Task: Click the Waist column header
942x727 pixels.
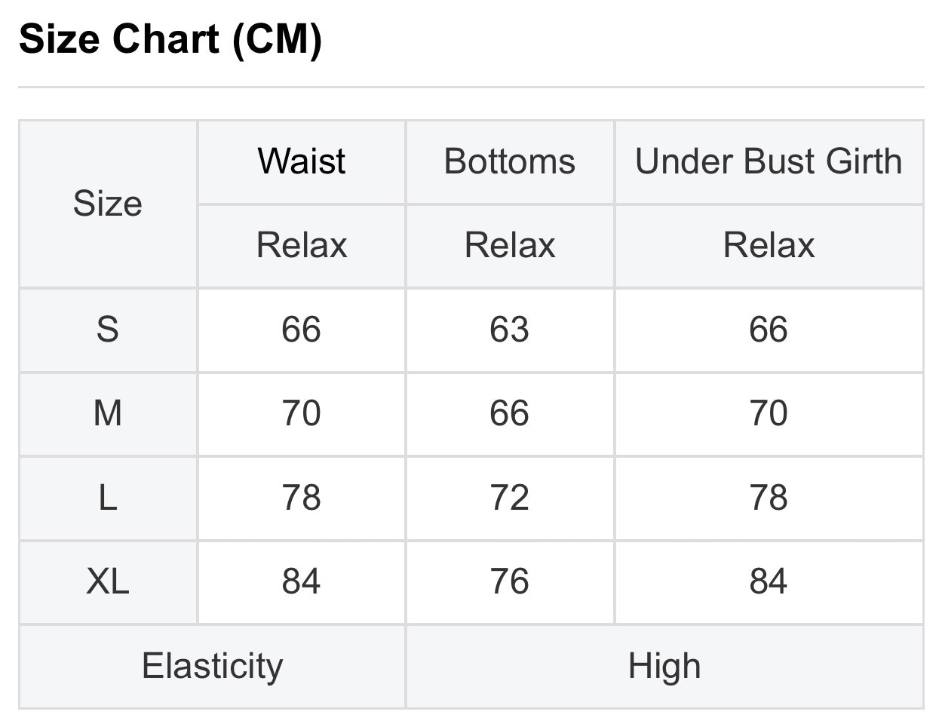Action: [302, 161]
